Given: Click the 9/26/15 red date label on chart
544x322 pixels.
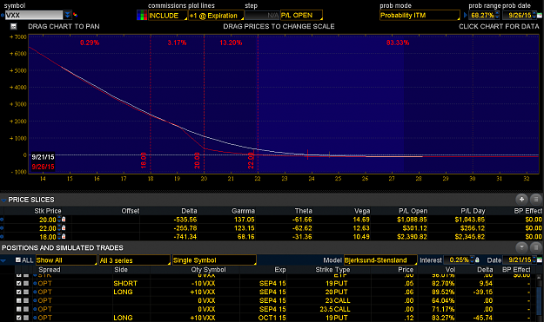Looking at the screenshot, I should [43, 167].
